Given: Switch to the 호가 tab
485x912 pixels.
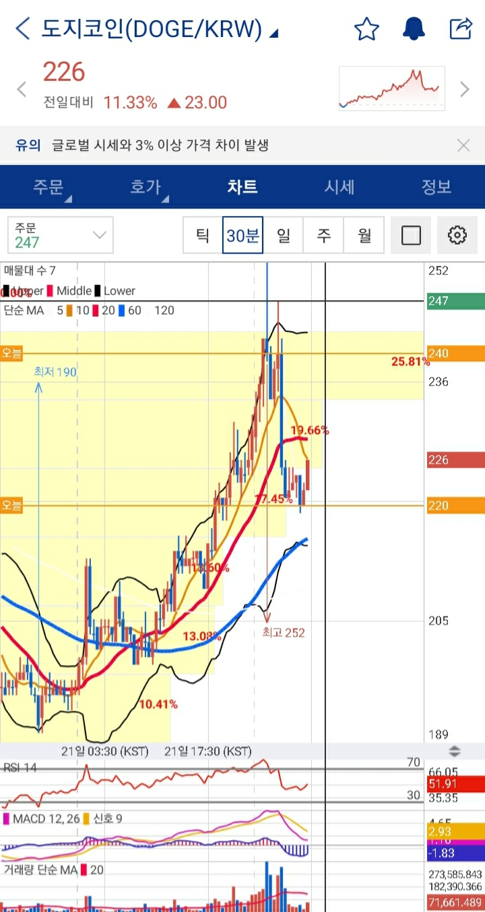Looking at the screenshot, I should (x=145, y=186).
